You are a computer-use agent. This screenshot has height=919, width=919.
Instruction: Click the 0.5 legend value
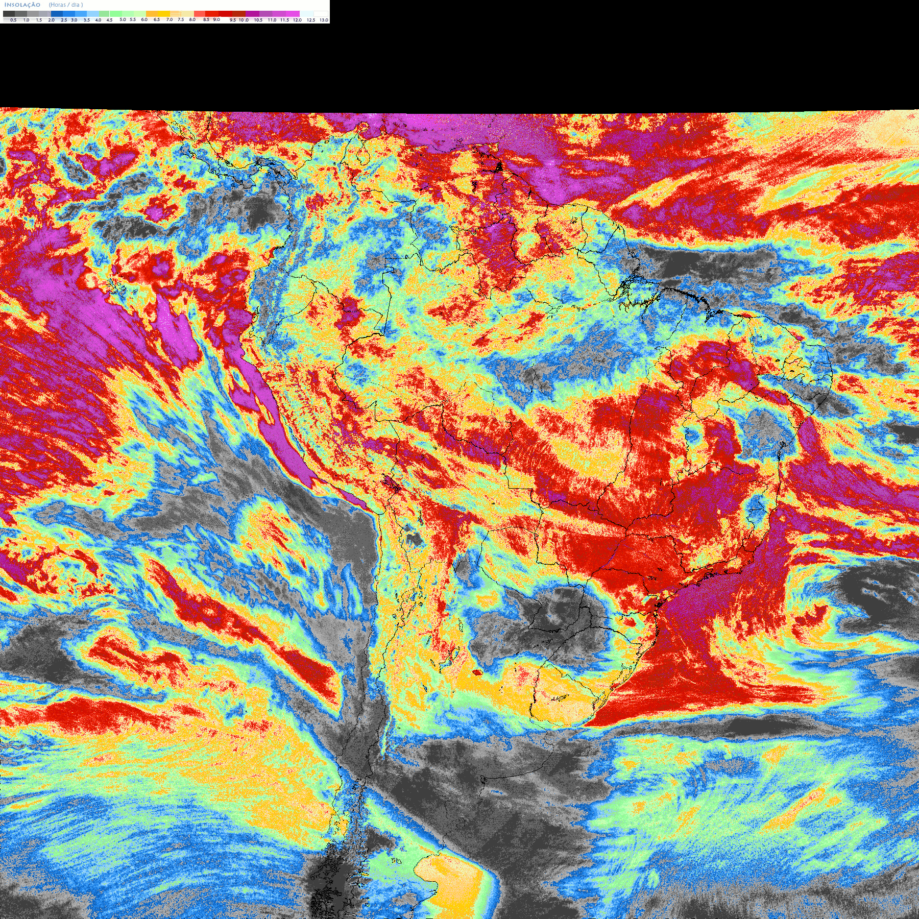pyautogui.click(x=13, y=20)
